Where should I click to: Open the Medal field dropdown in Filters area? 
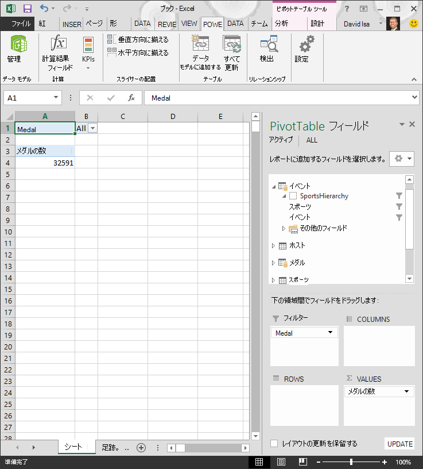(330, 332)
